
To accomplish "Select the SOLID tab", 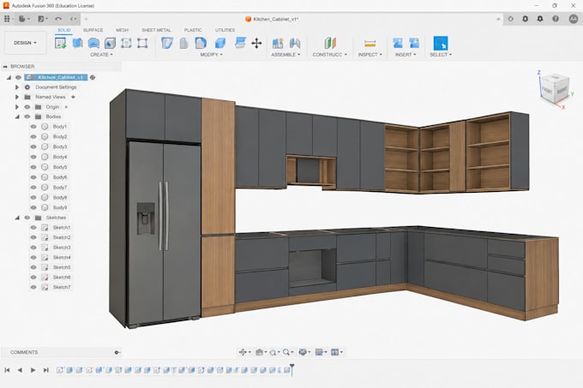I will click(x=64, y=30).
